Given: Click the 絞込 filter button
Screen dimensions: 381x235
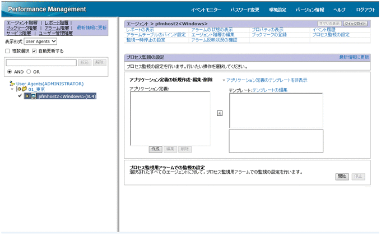Looking at the screenshot, I should click(x=85, y=62).
